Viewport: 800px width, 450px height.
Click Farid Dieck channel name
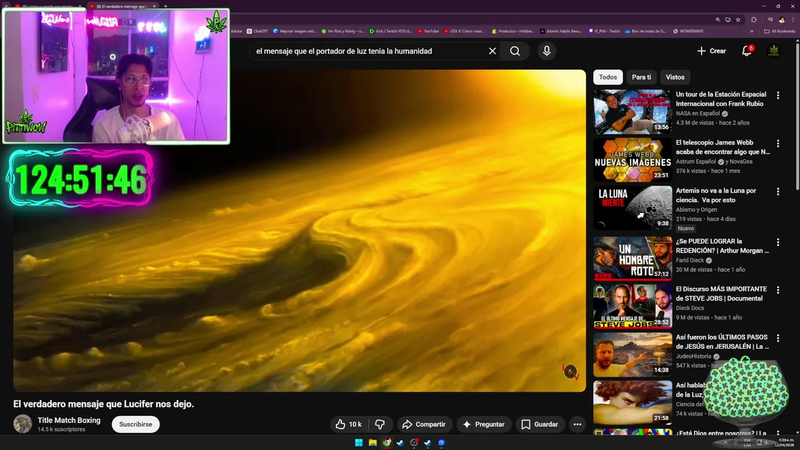tap(689, 261)
